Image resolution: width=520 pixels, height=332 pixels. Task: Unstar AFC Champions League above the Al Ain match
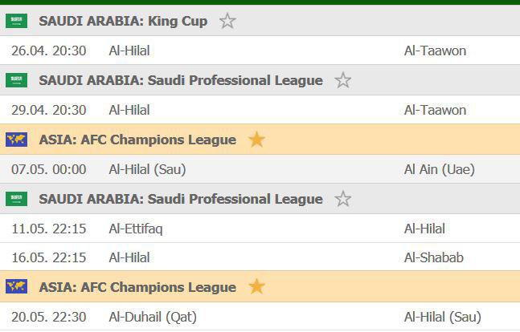point(256,140)
